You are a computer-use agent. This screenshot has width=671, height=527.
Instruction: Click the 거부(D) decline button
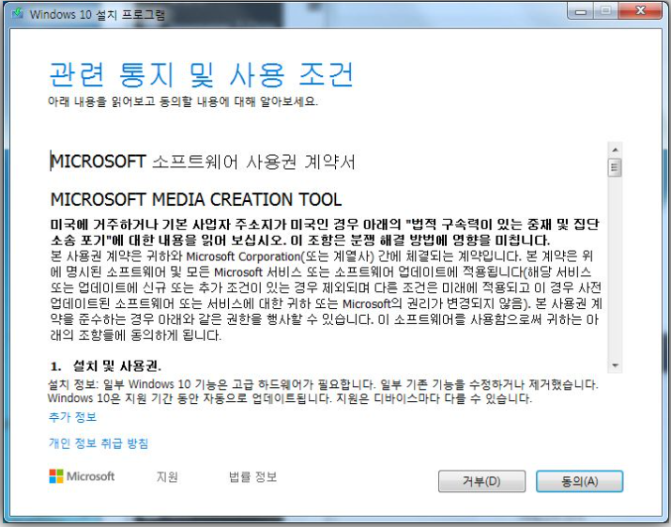click(481, 481)
